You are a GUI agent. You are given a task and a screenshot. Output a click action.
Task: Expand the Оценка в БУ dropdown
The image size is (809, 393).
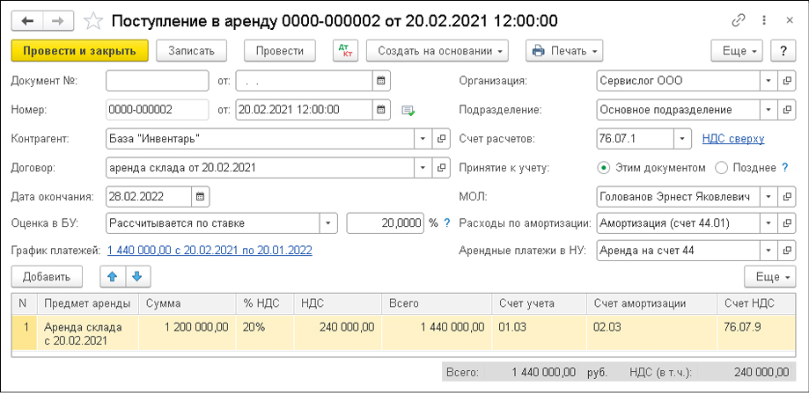point(328,223)
